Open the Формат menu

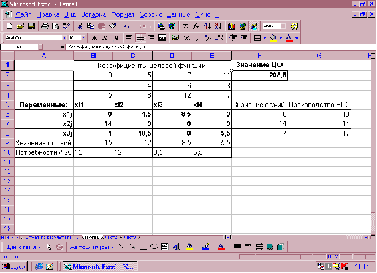[123, 15]
